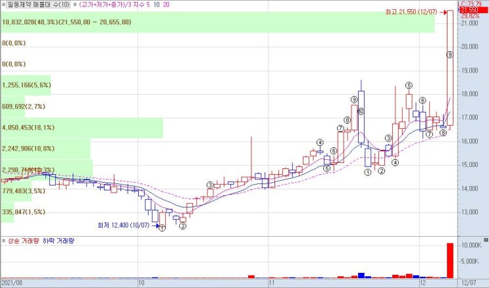Click the 10,000K volume axis label
Image resolution: width=489 pixels, height=288 pixels.
pyautogui.click(x=471, y=245)
